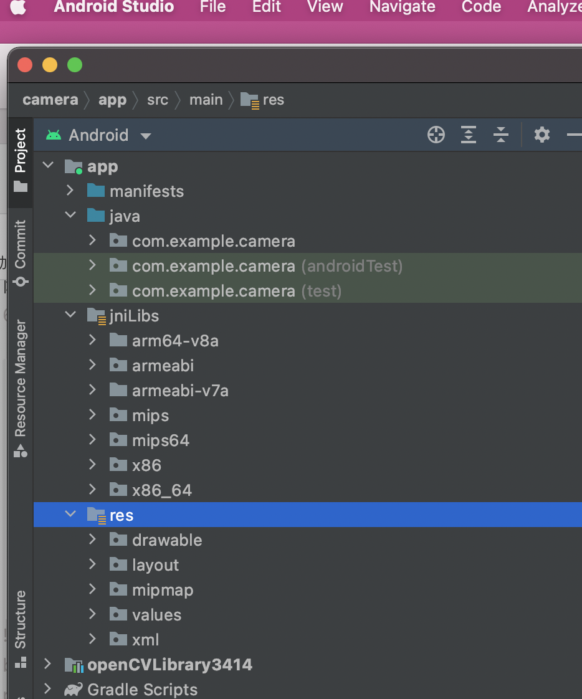Expand the openCVLibrary3414 module

point(48,664)
